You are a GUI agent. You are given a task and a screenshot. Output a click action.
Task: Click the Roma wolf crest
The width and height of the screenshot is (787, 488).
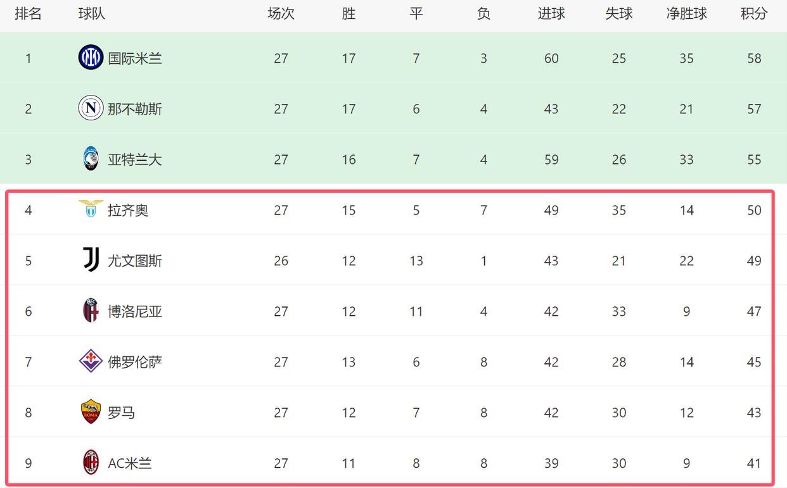[91, 412]
